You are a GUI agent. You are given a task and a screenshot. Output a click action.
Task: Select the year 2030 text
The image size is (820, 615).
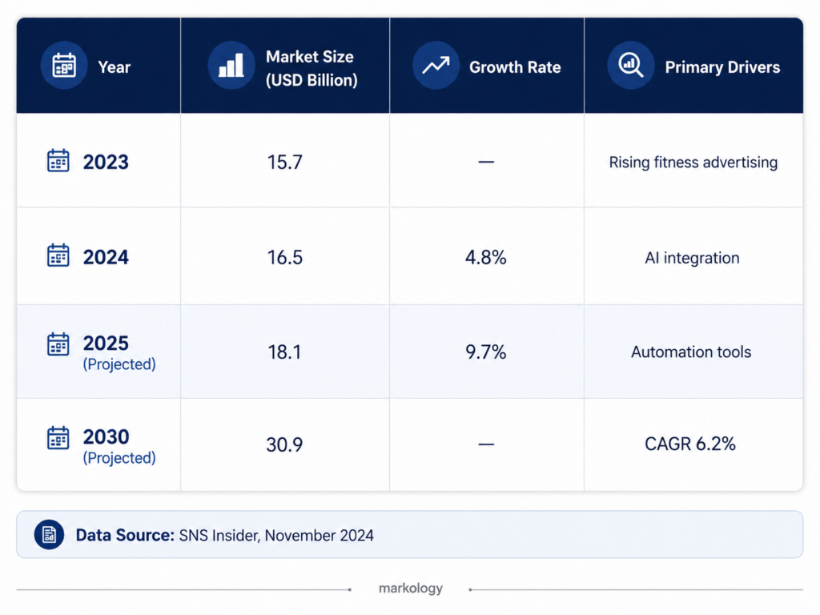(x=106, y=436)
